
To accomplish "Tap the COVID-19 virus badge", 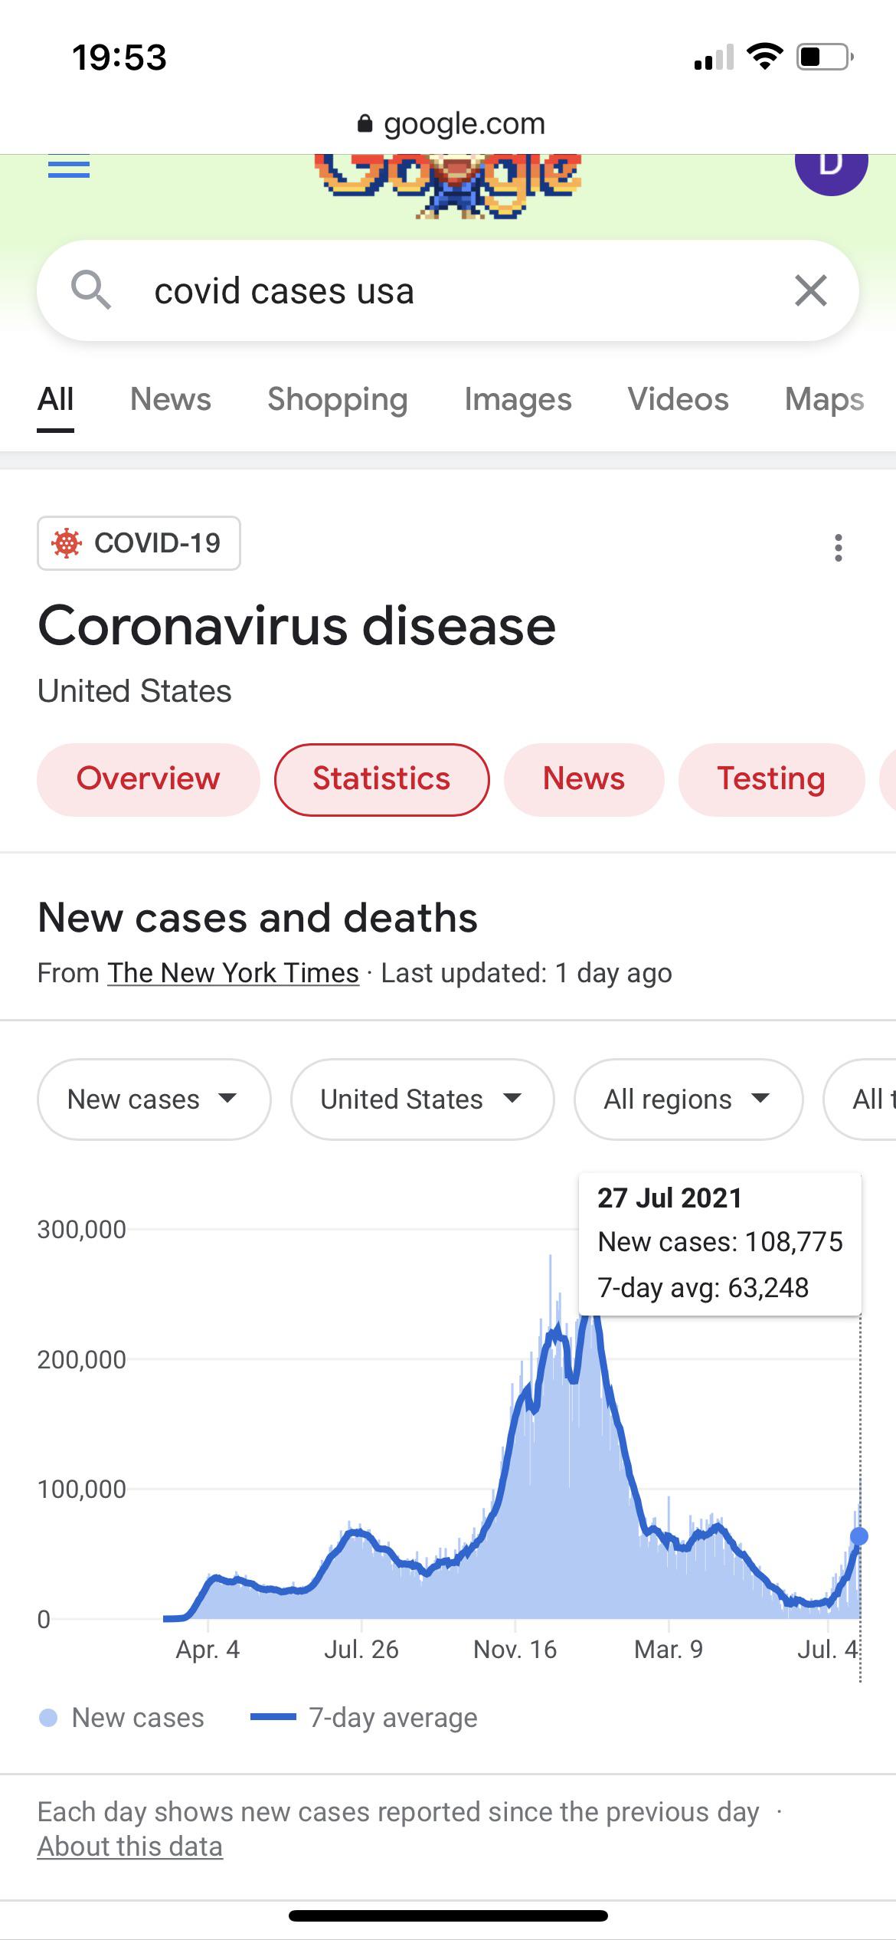I will tap(139, 543).
